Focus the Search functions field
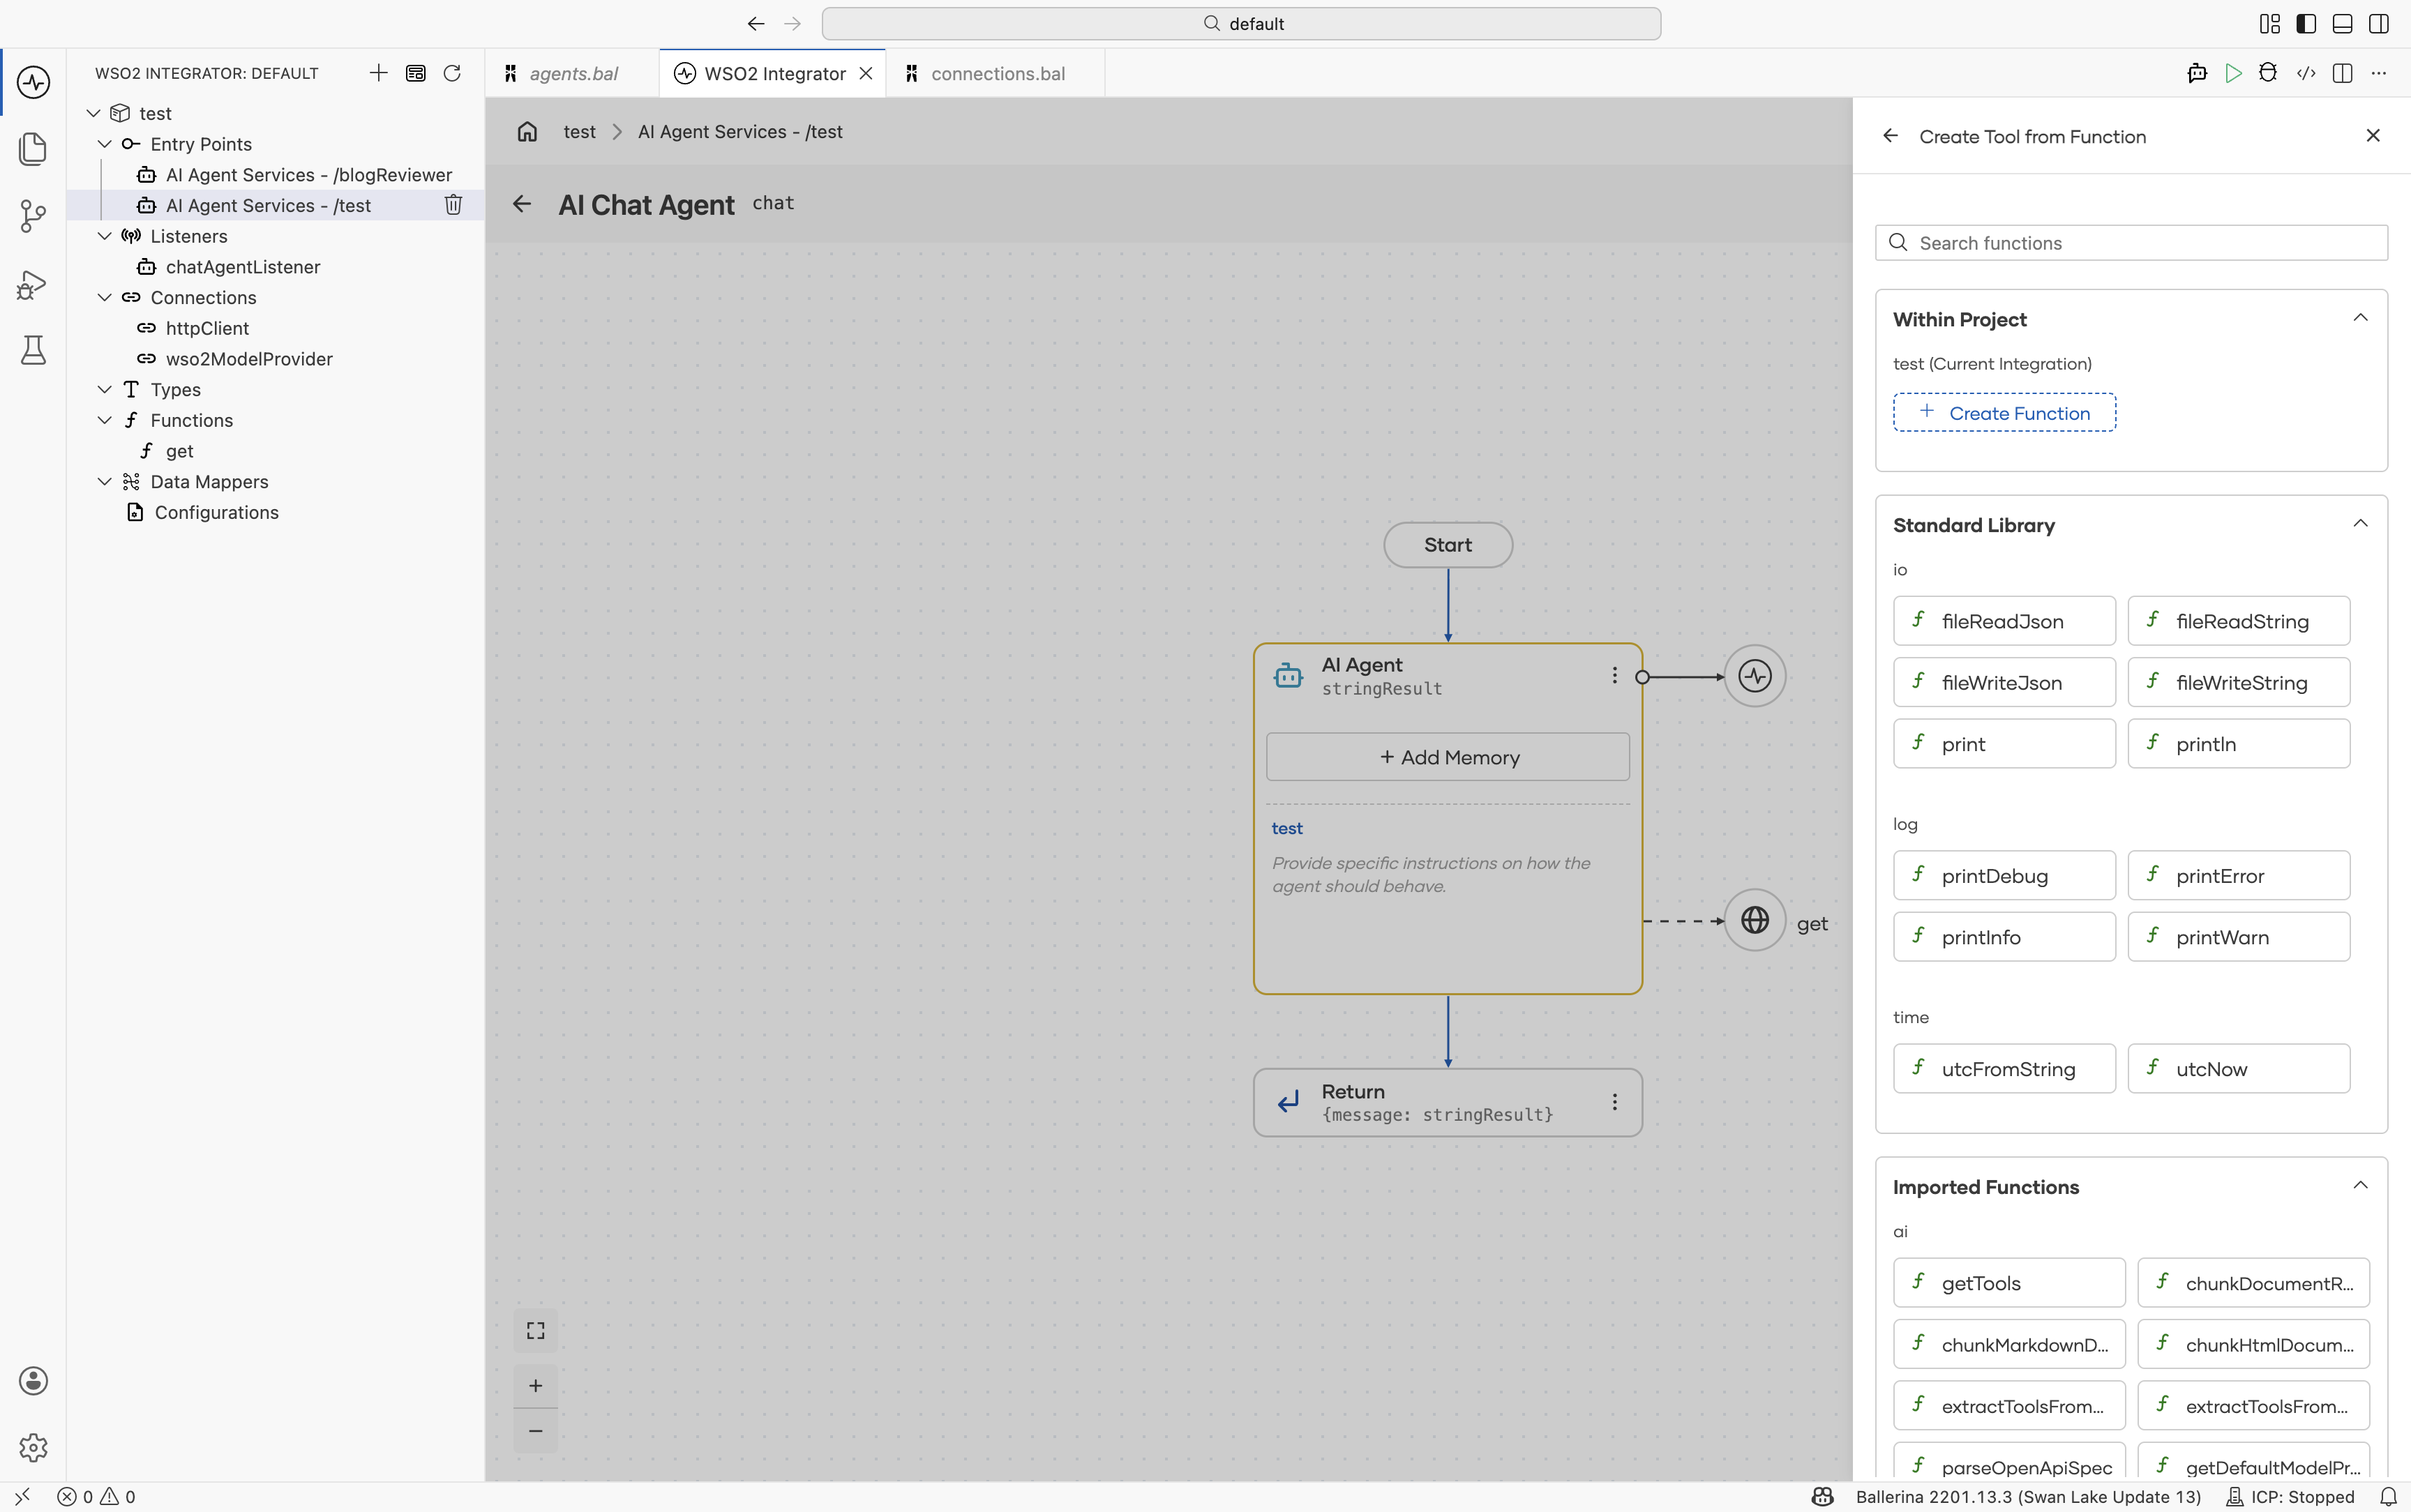 (x=2131, y=243)
